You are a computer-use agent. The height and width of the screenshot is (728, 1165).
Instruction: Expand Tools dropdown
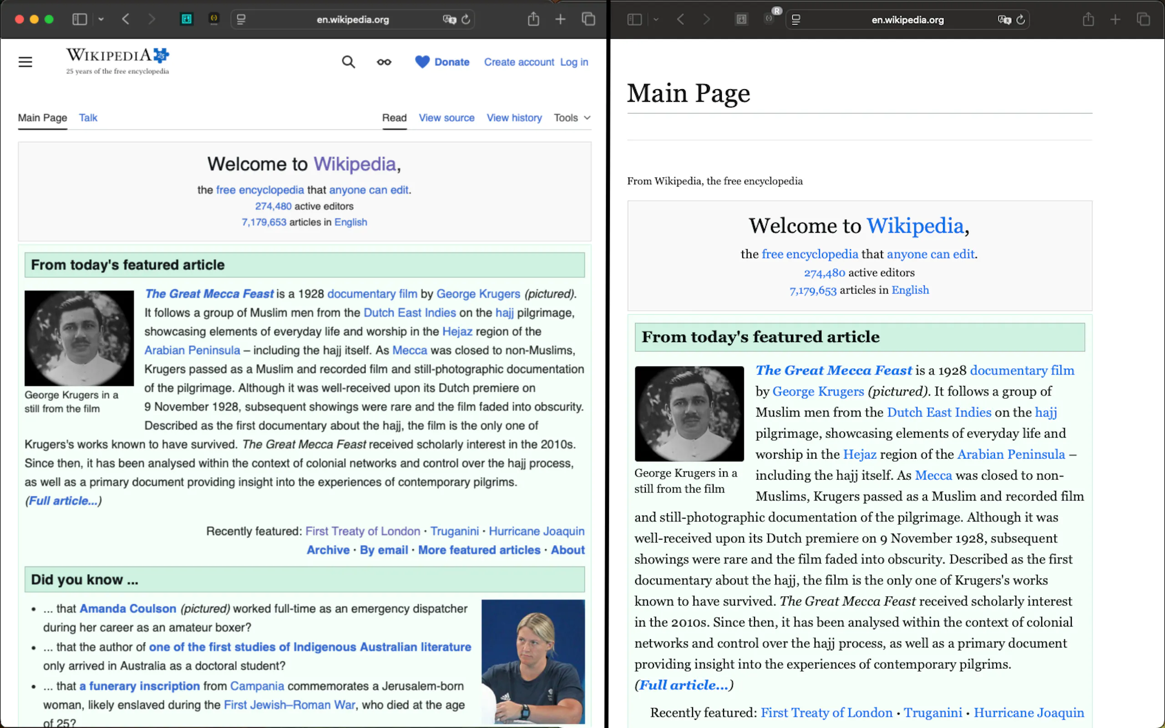572,118
